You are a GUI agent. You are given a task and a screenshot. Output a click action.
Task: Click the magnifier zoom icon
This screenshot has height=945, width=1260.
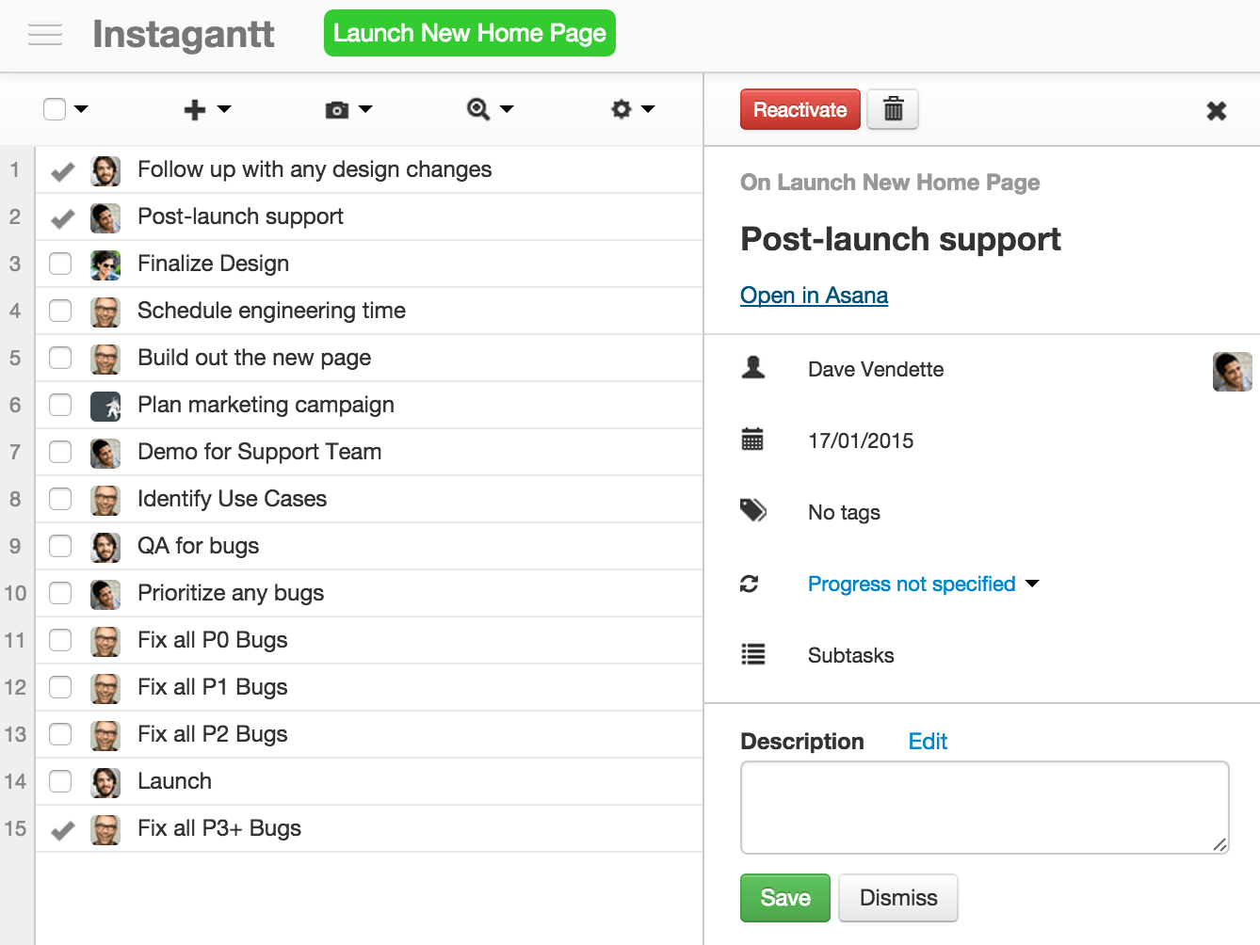478,109
